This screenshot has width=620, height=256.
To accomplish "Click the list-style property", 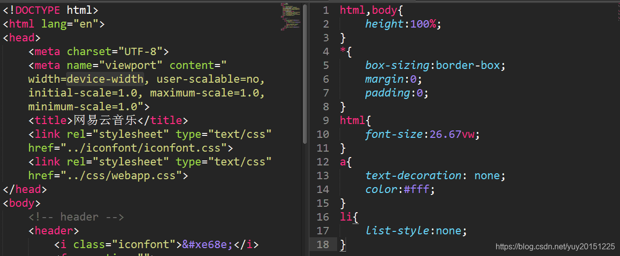I will [x=397, y=230].
